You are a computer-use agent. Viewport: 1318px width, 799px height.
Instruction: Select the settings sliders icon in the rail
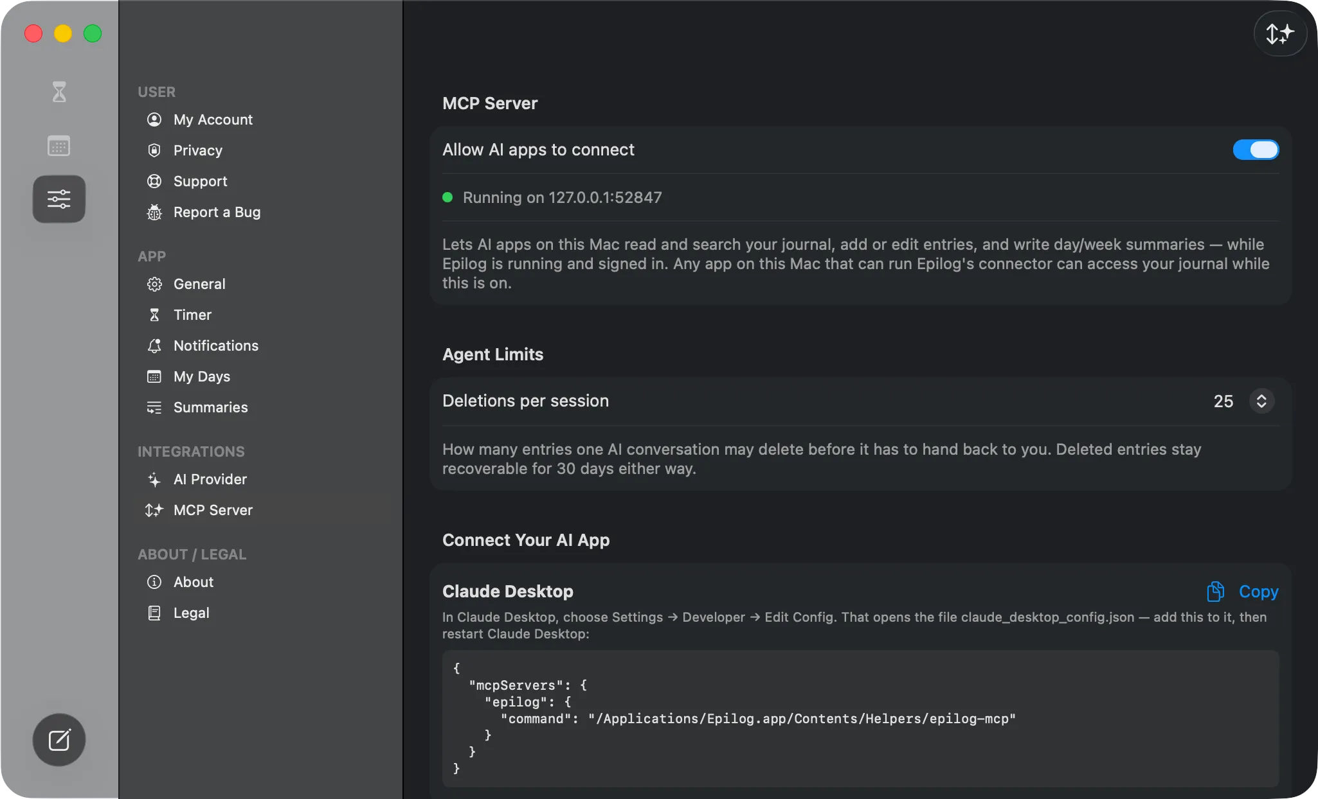pos(59,199)
